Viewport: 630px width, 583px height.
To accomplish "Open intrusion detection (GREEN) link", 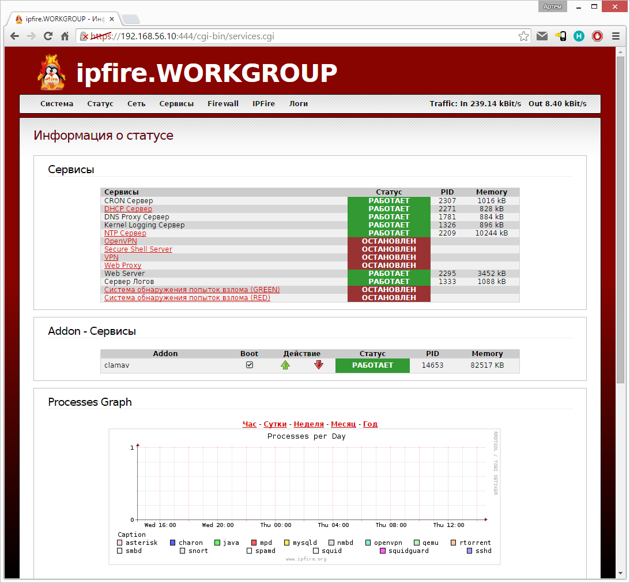I will tap(192, 290).
